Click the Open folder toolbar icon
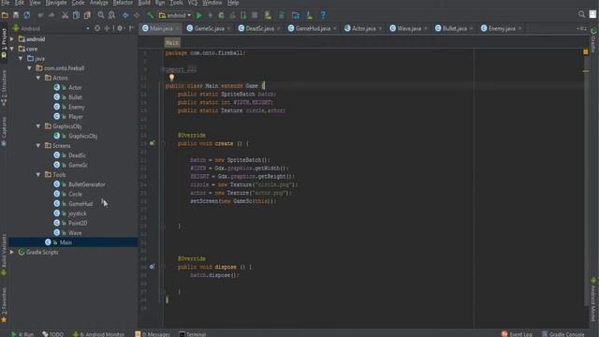The height and width of the screenshot is (337, 599). tap(5, 15)
